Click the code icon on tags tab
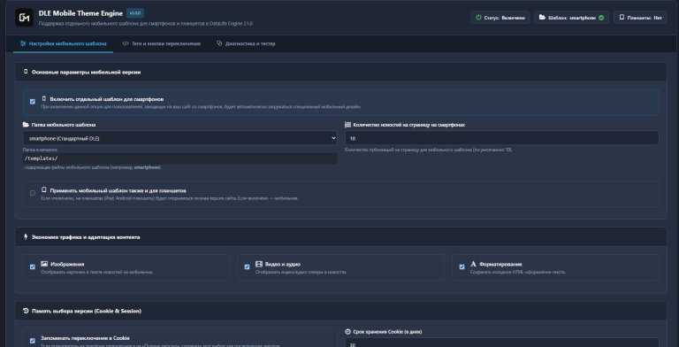 pyautogui.click(x=126, y=43)
